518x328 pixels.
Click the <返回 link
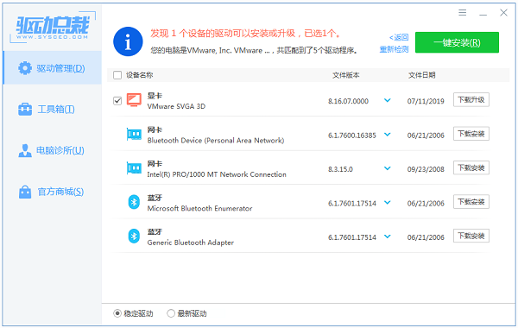[x=399, y=37]
